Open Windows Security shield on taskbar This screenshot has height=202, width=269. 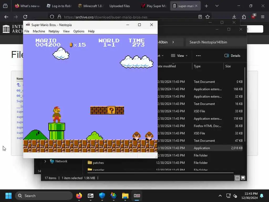pos(102,196)
